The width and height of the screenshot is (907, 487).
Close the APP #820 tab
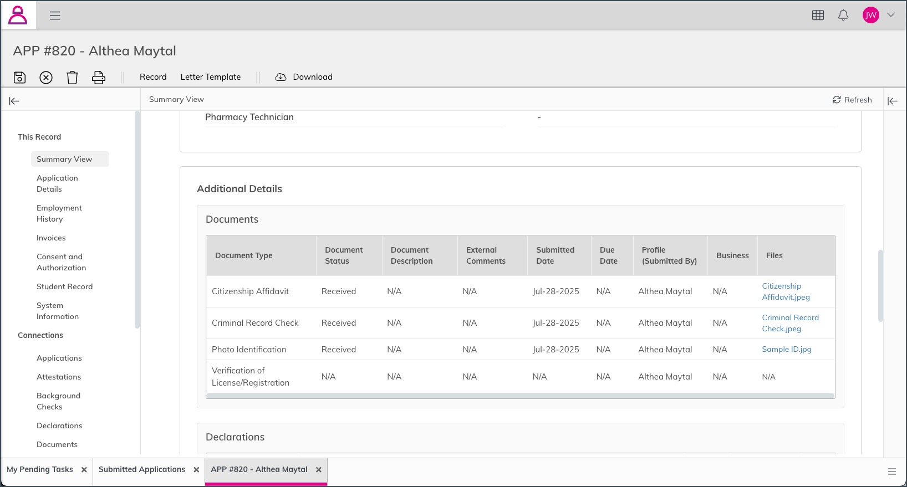[x=319, y=470]
